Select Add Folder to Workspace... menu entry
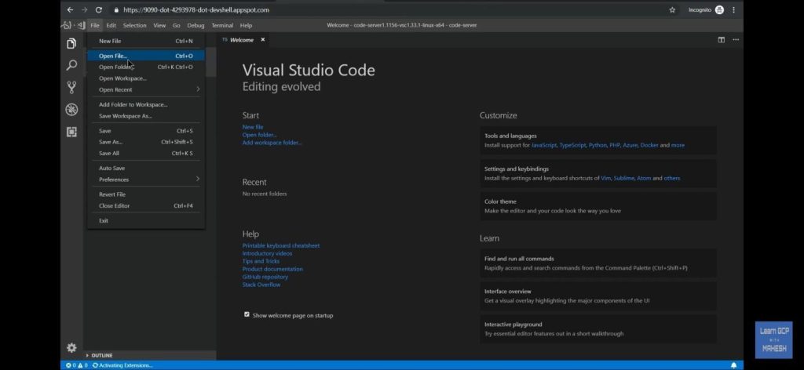Image resolution: width=804 pixels, height=370 pixels. (x=146, y=104)
